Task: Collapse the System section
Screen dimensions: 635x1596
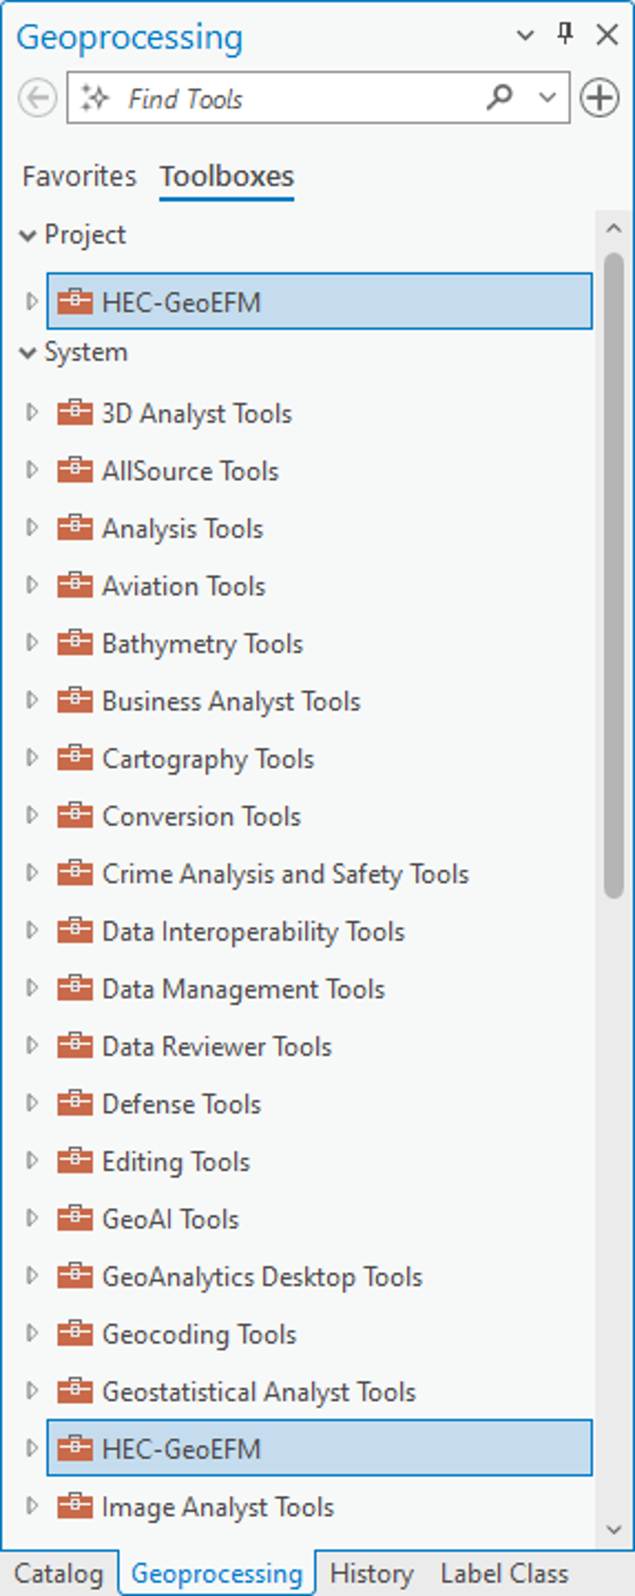Action: point(28,353)
